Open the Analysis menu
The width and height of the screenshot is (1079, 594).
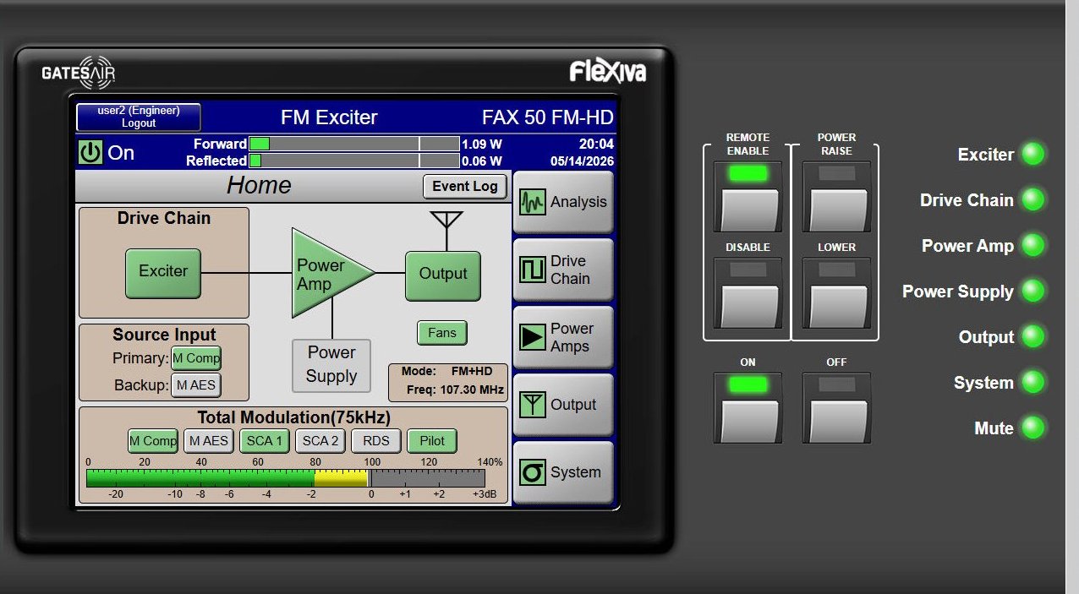tap(563, 202)
